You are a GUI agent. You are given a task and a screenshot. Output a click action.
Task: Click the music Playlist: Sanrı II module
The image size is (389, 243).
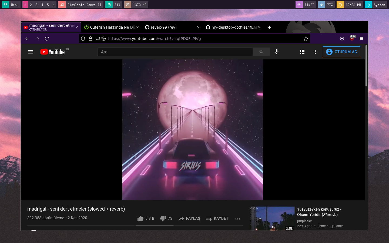pos(81,5)
